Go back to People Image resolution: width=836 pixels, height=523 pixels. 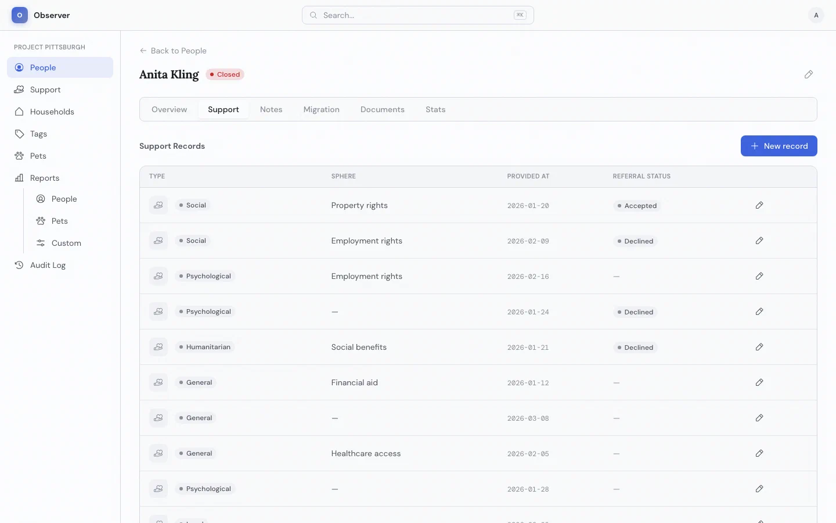click(x=173, y=51)
